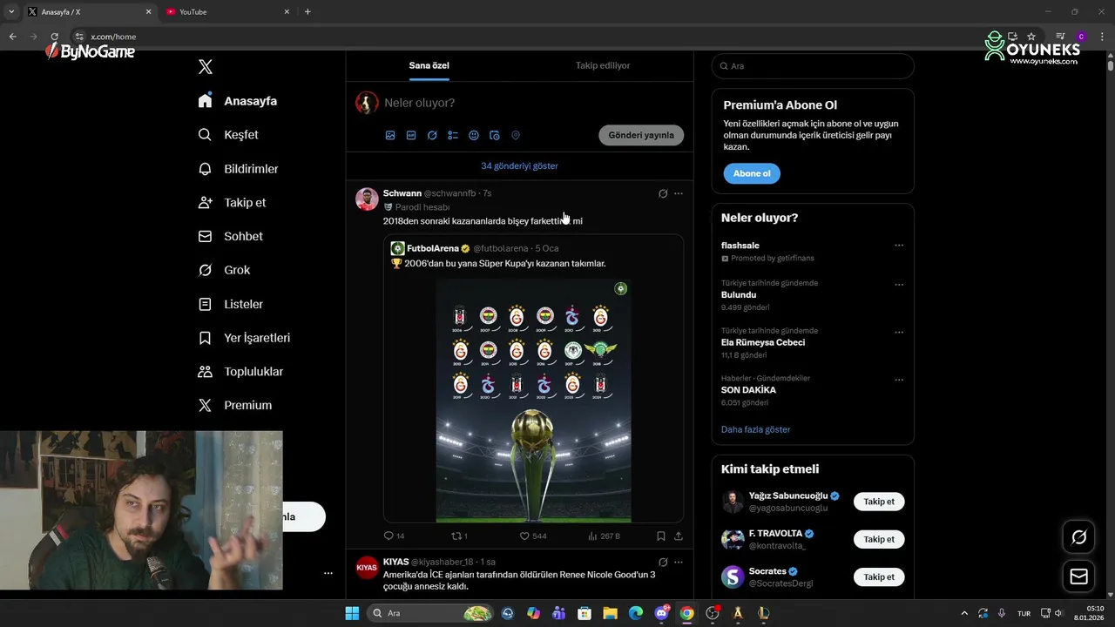The height and width of the screenshot is (627, 1115).
Task: Like the Schwann post with 544 likes
Action: coord(533,536)
